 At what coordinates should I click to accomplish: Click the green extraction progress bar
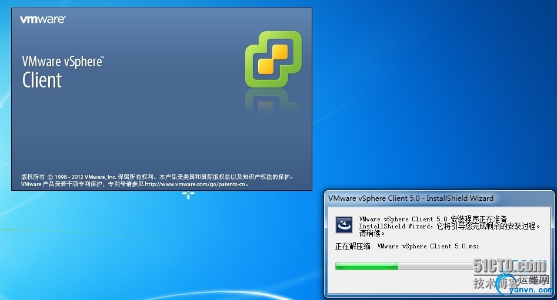[x=403, y=267]
